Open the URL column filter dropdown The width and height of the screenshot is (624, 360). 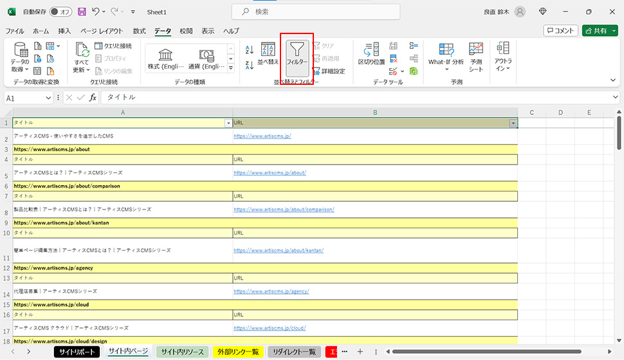coord(513,123)
